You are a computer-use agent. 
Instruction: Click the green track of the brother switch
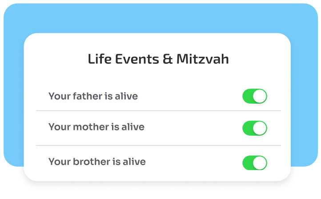pos(248,163)
